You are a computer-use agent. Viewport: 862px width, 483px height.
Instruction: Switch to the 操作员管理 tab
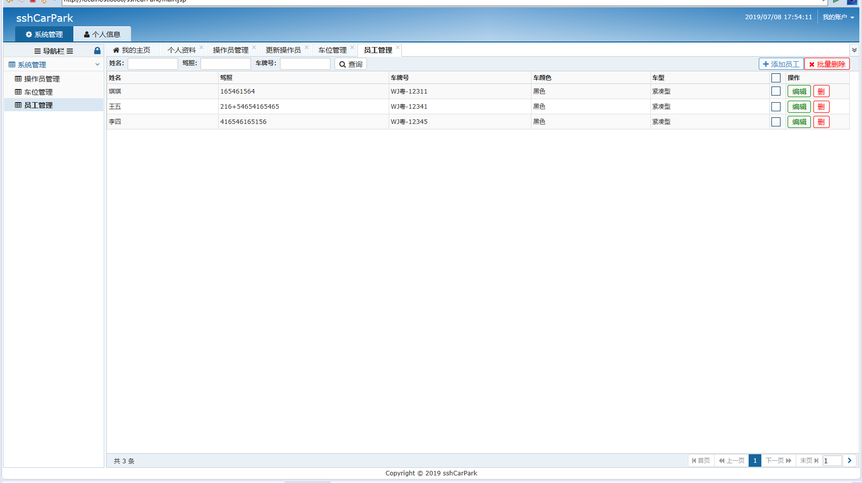[230, 50]
